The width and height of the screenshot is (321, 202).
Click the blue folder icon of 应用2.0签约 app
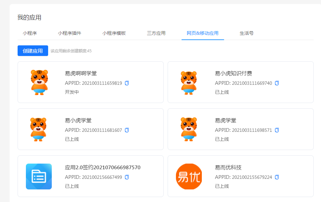(39, 176)
